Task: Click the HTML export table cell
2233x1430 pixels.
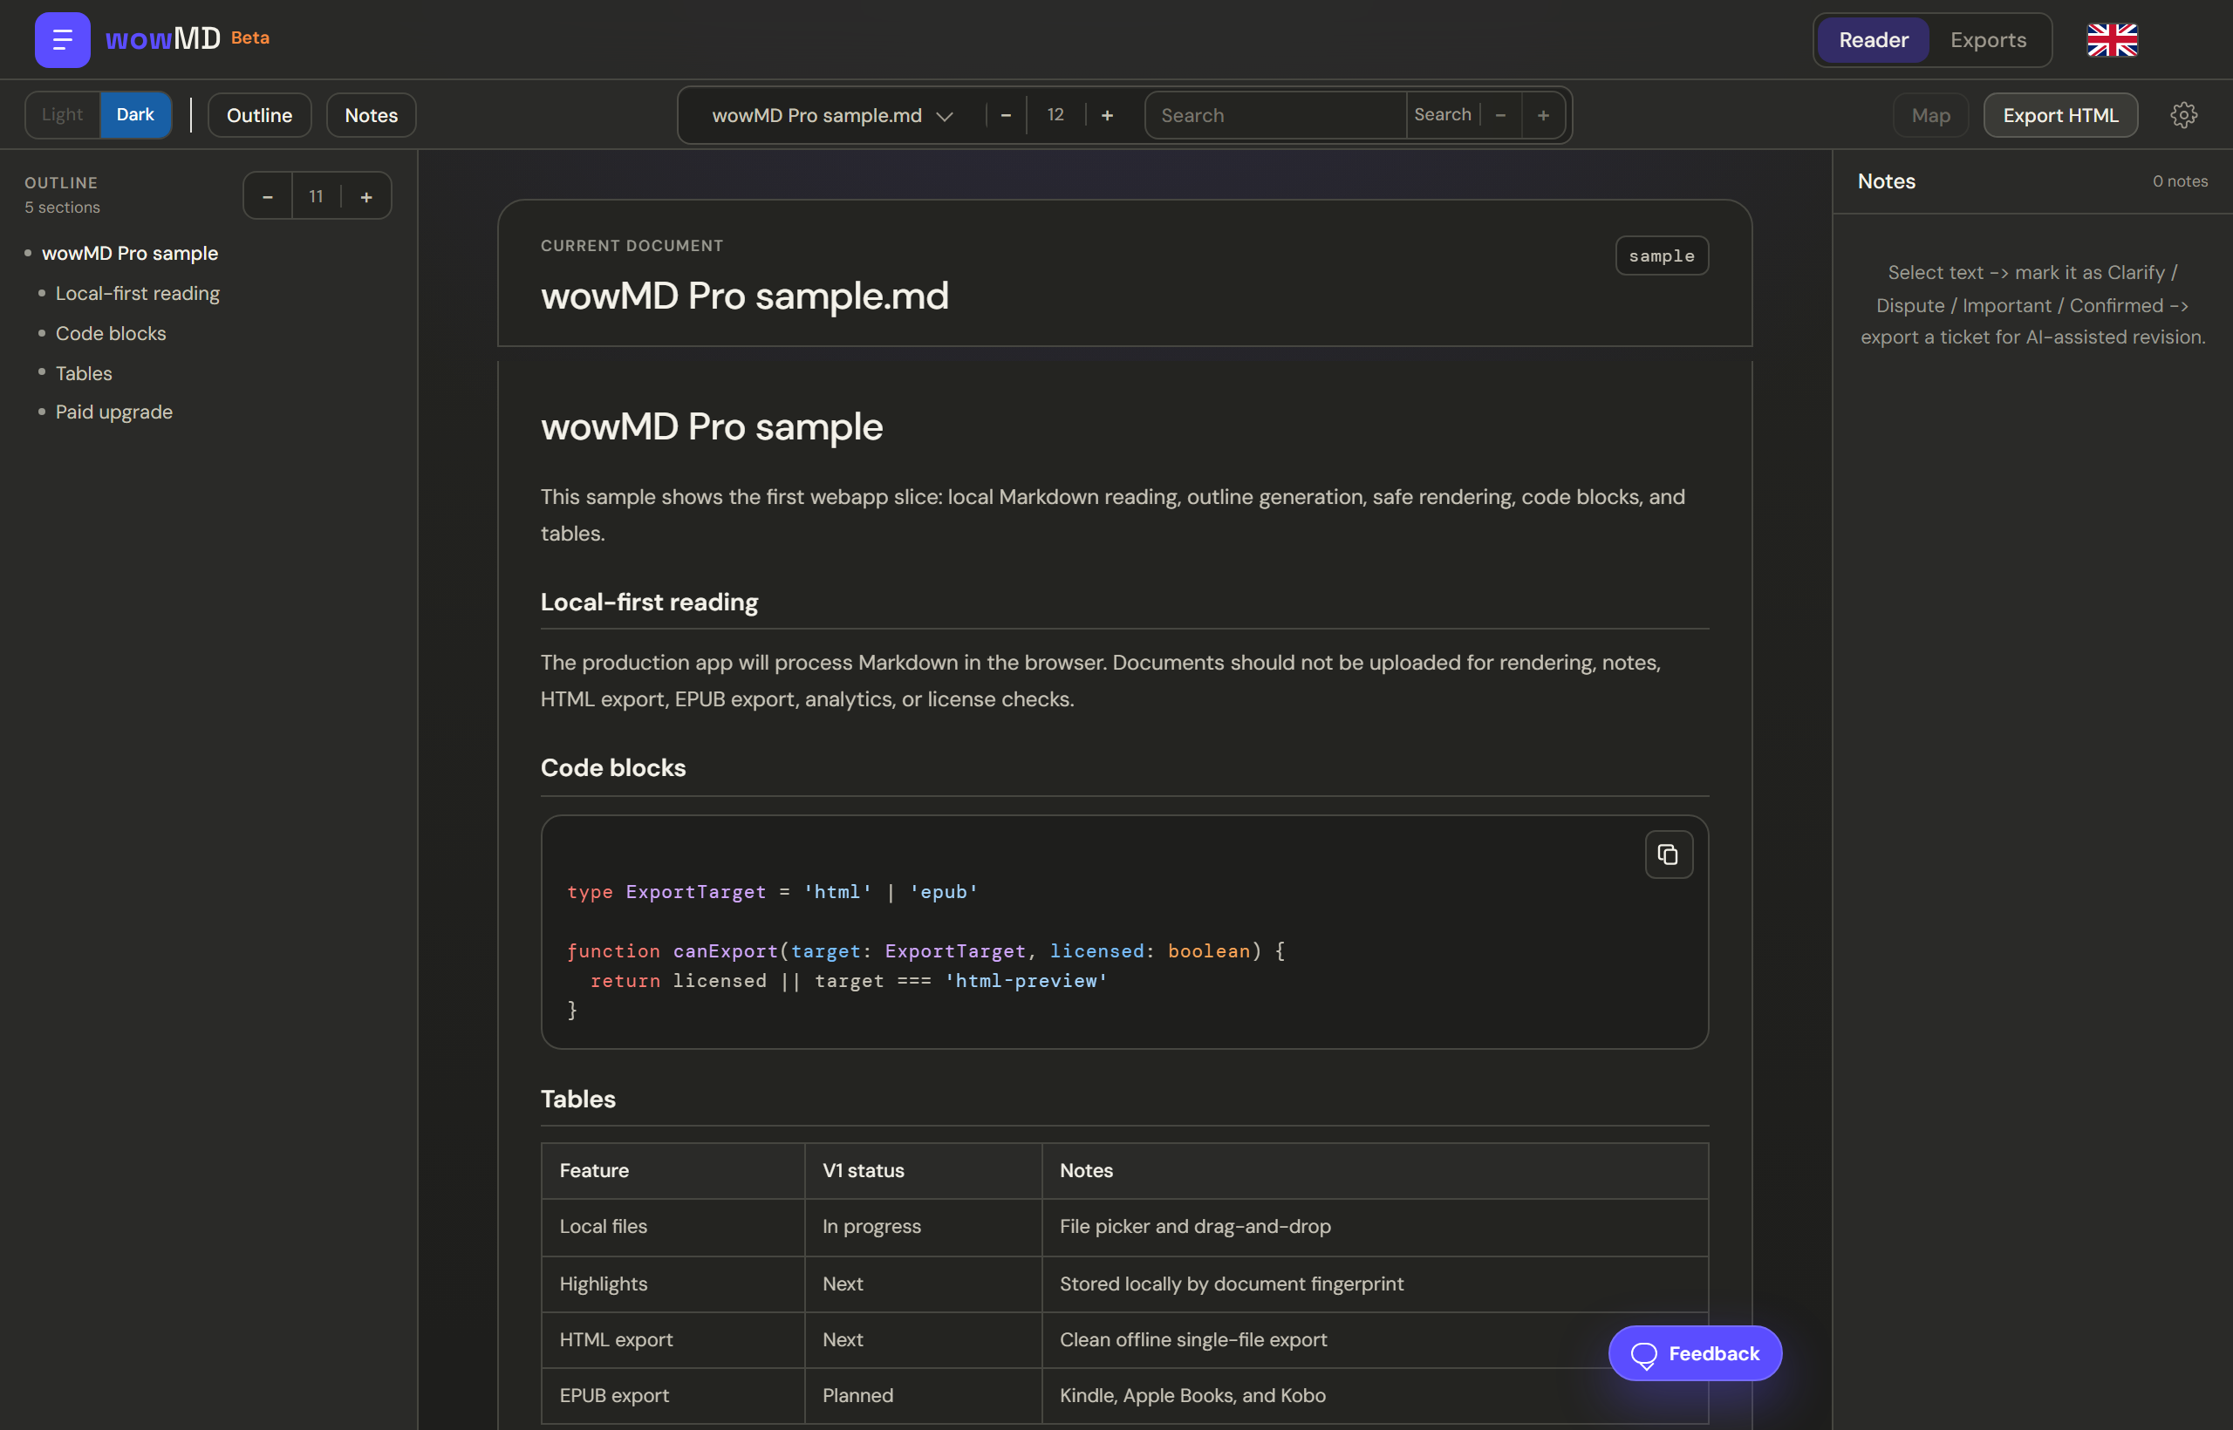Action: pos(673,1340)
